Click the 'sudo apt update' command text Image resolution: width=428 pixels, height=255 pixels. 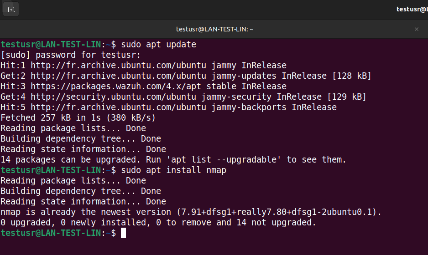[x=159, y=45]
